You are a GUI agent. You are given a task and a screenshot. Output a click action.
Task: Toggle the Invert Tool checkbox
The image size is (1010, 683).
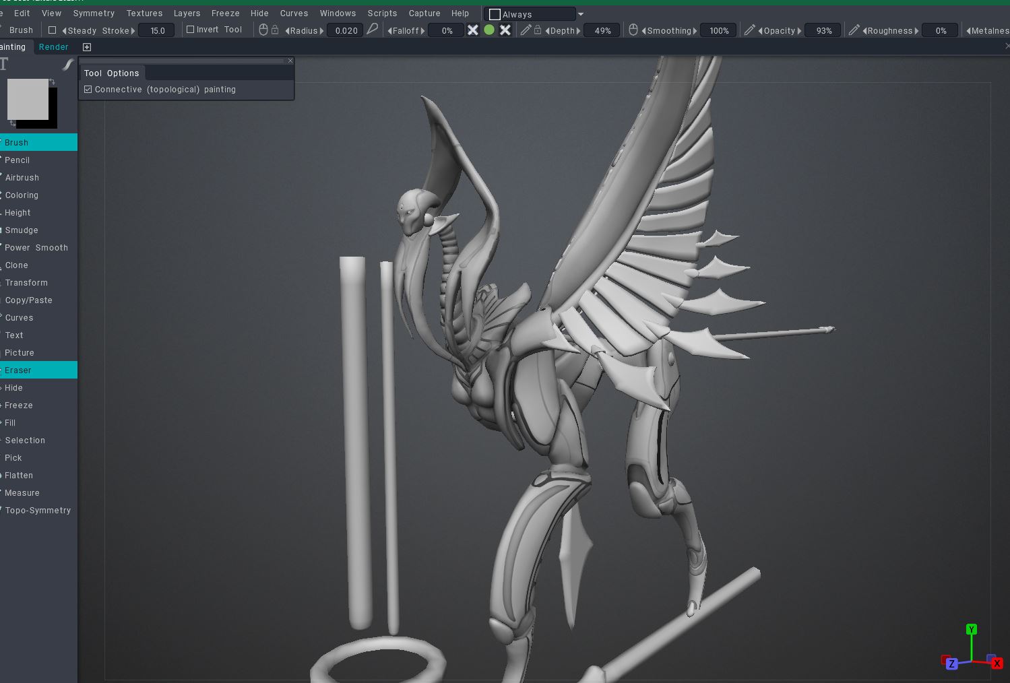[x=190, y=30]
